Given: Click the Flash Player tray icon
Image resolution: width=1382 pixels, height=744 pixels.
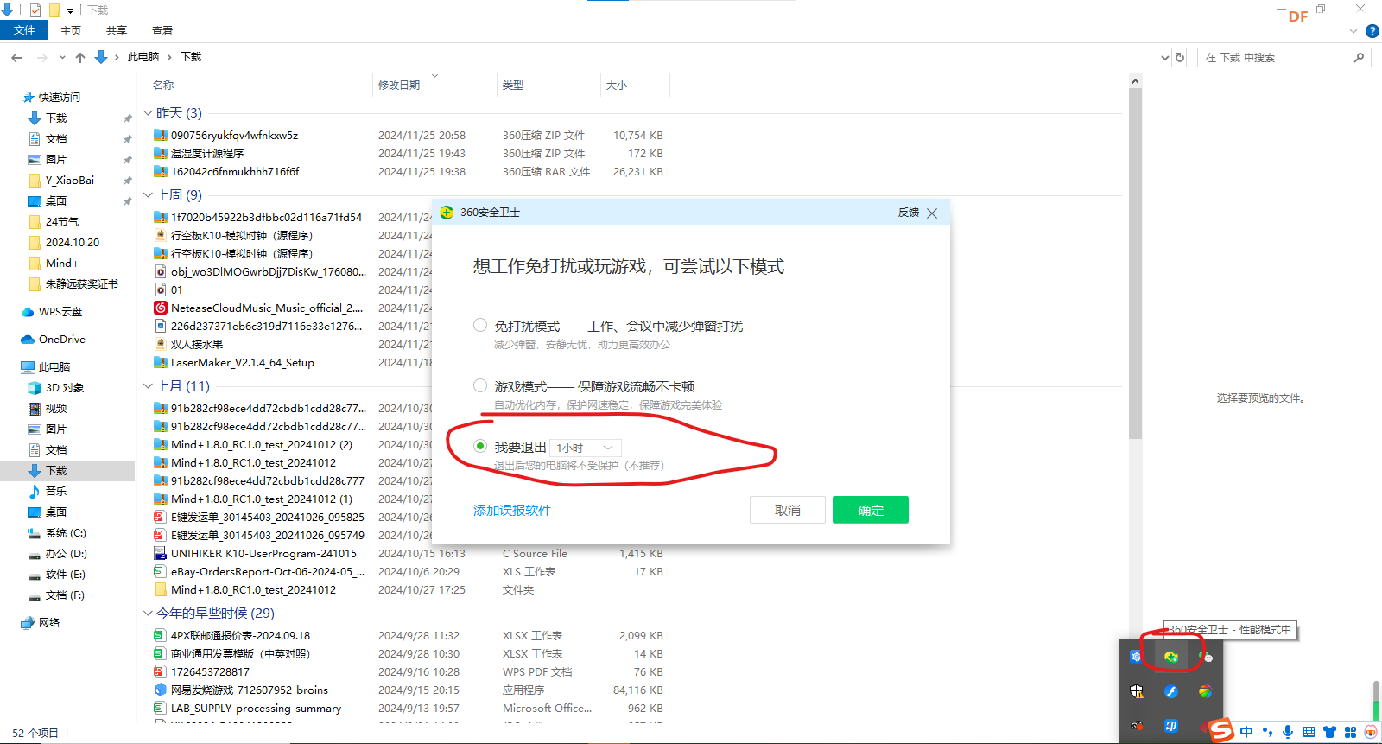Looking at the screenshot, I should pos(1170,691).
